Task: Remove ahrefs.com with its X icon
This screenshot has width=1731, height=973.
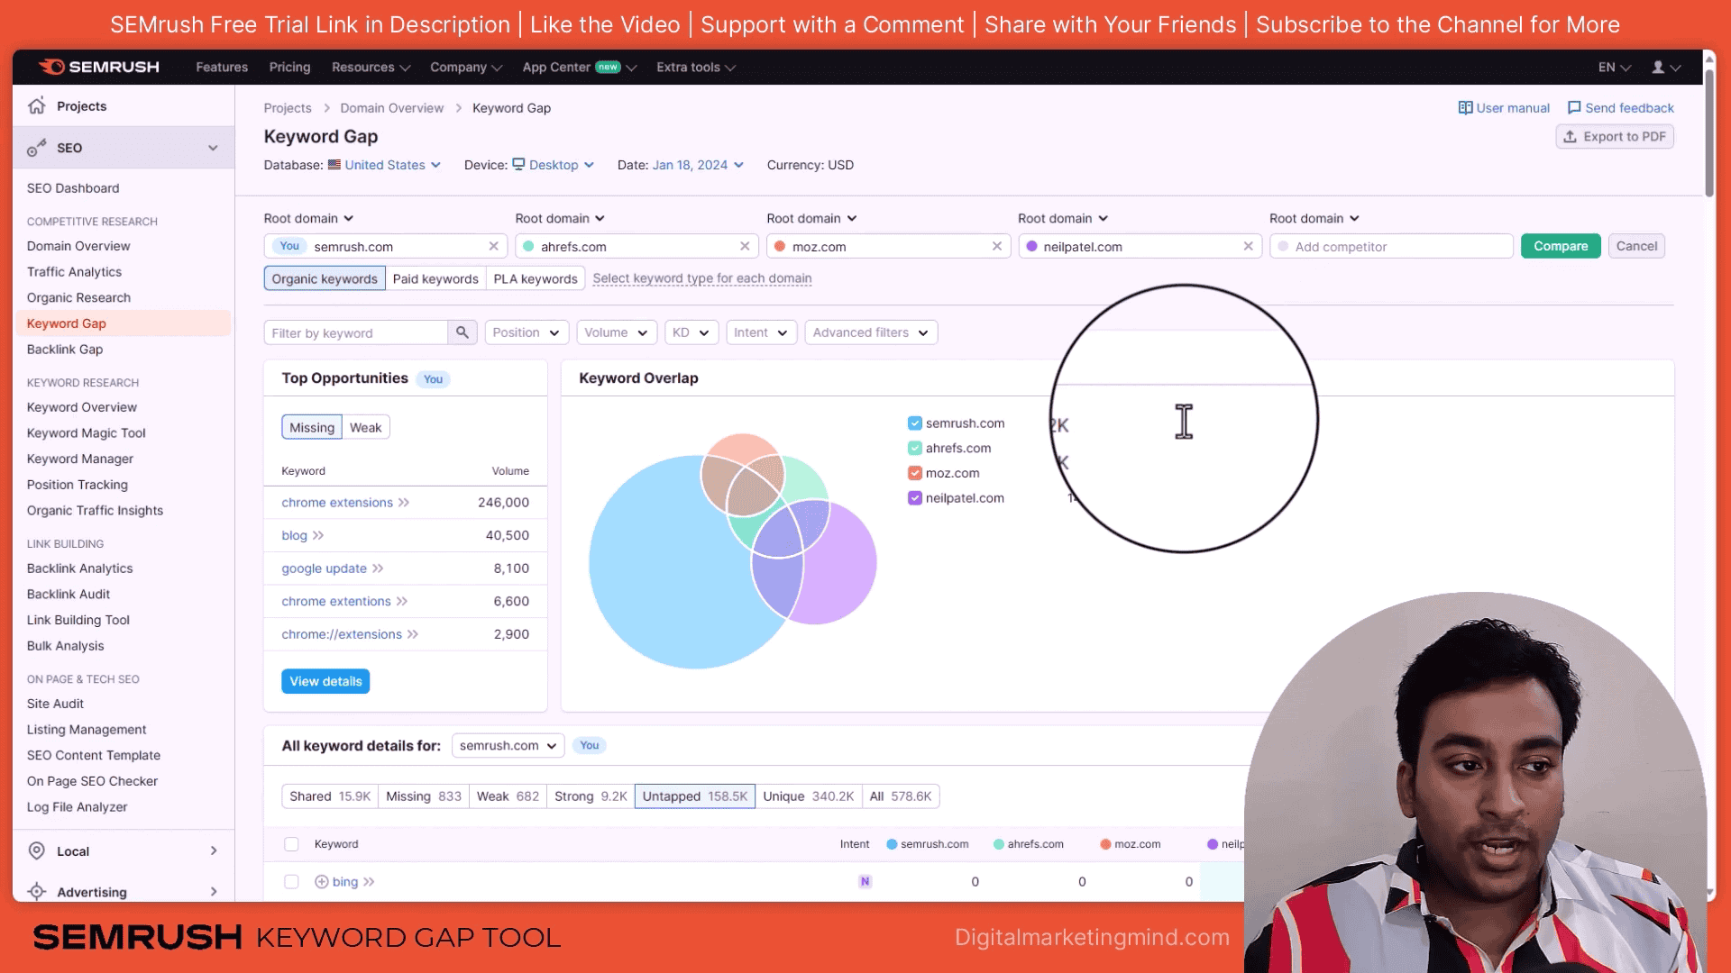Action: (x=745, y=246)
